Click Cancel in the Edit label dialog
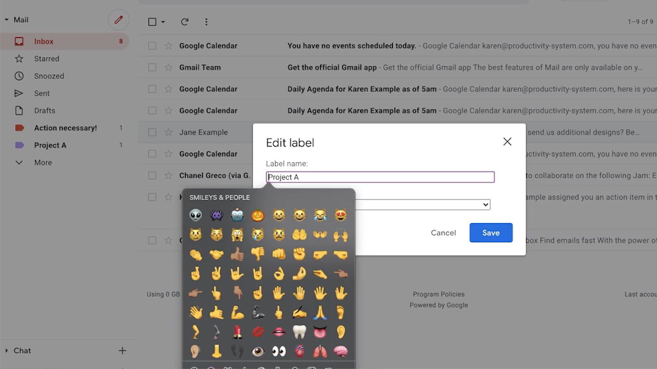 click(x=443, y=233)
